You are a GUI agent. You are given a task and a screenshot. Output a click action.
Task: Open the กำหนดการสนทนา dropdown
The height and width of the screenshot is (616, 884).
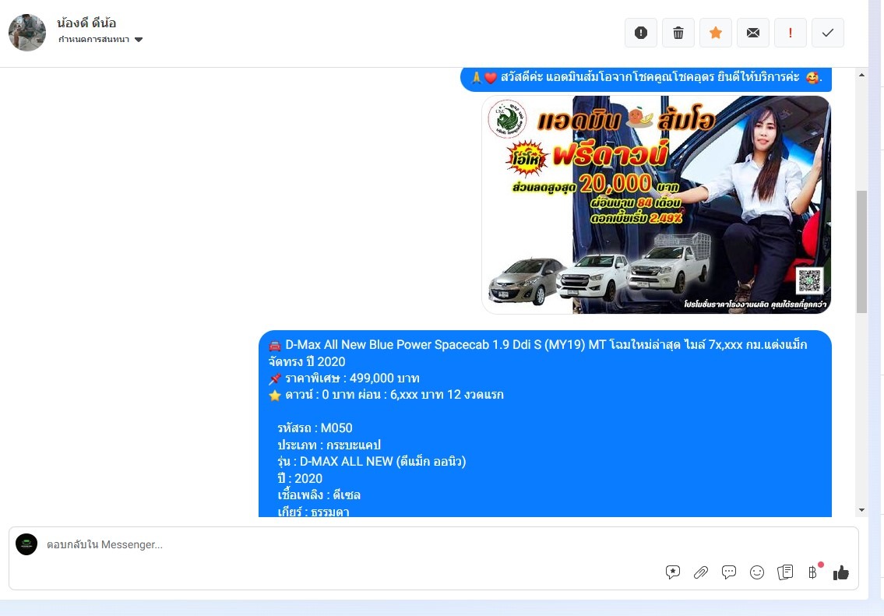point(100,40)
